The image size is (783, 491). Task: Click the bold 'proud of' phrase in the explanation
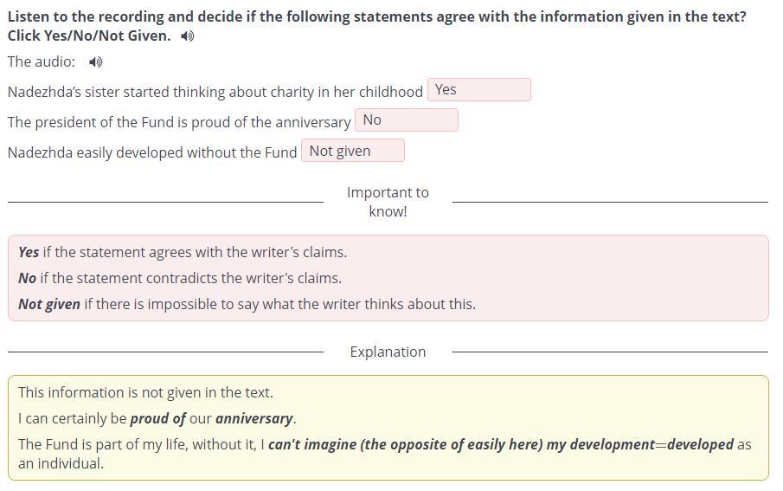pos(157,418)
